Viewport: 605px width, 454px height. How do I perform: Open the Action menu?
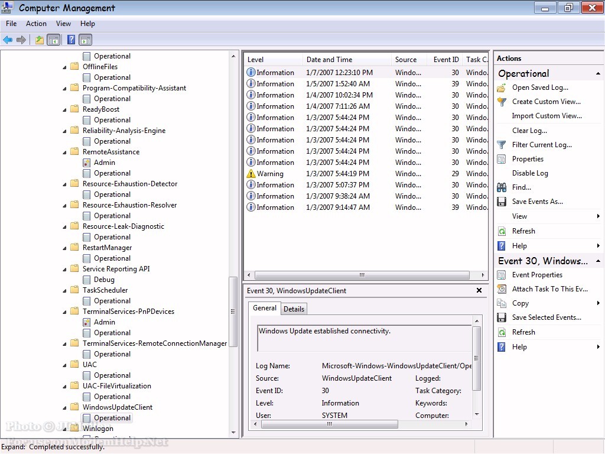click(36, 24)
